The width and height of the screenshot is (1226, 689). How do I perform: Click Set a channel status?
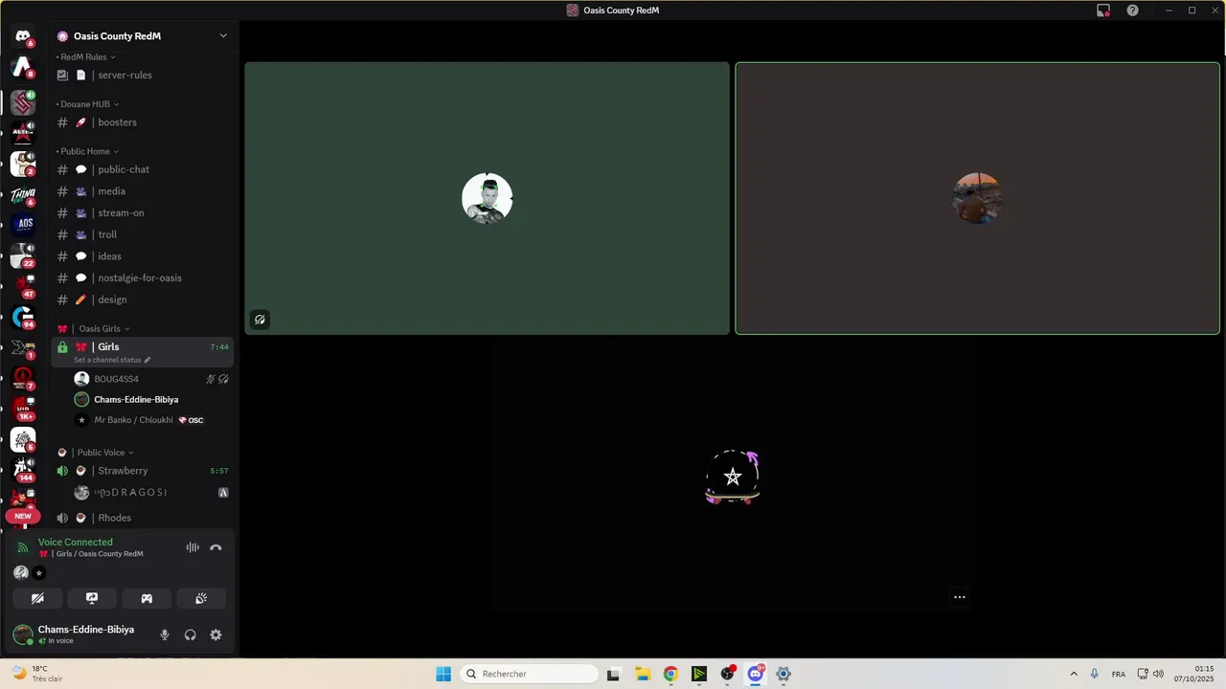point(112,360)
